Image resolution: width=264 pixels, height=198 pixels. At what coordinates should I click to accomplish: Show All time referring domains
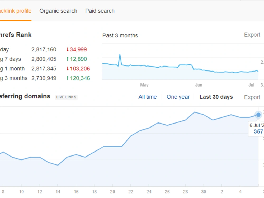tap(148, 97)
